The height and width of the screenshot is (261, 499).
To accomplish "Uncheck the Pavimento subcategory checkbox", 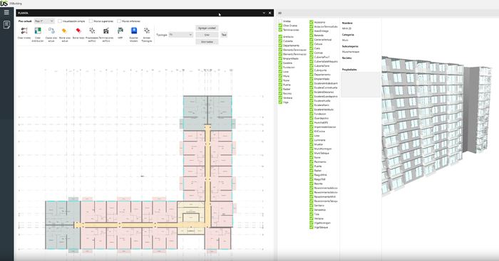I will click(312, 162).
